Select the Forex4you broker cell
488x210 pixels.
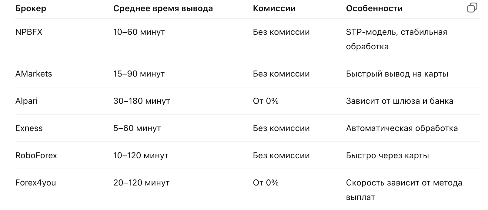pos(35,183)
